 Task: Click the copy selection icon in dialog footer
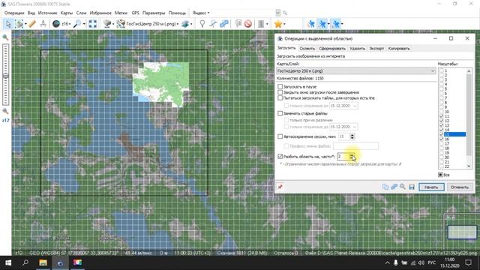click(385, 187)
